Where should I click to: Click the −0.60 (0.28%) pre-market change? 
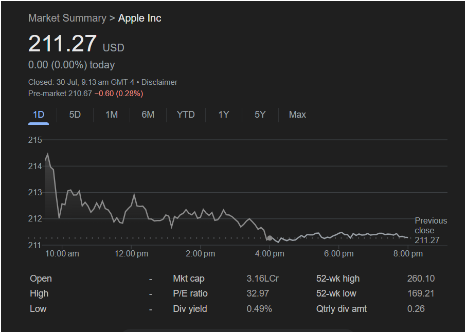(119, 94)
